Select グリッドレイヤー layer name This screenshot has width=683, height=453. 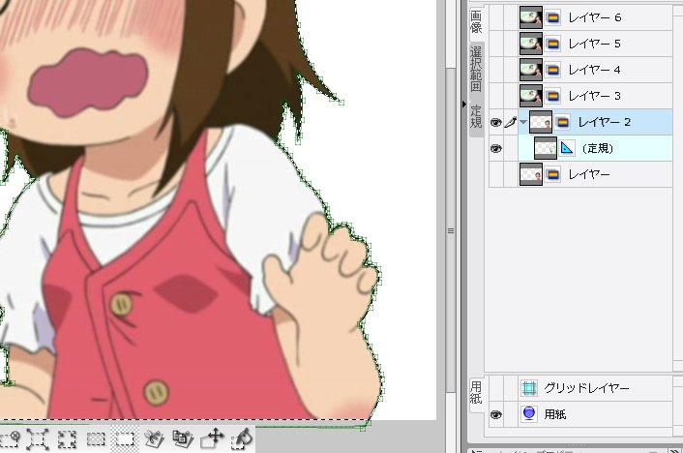[586, 387]
